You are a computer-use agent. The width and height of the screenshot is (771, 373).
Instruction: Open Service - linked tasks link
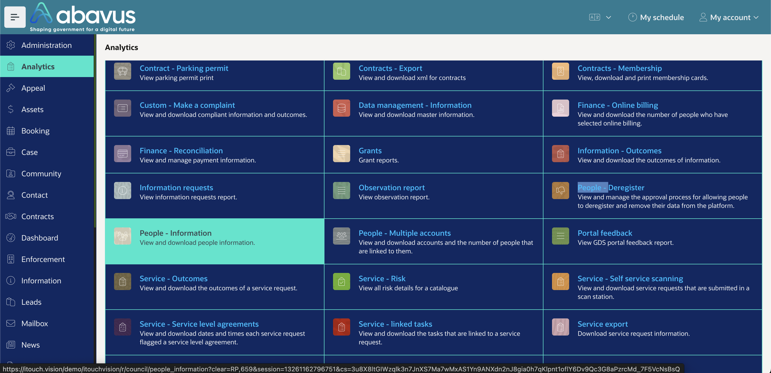(x=395, y=324)
